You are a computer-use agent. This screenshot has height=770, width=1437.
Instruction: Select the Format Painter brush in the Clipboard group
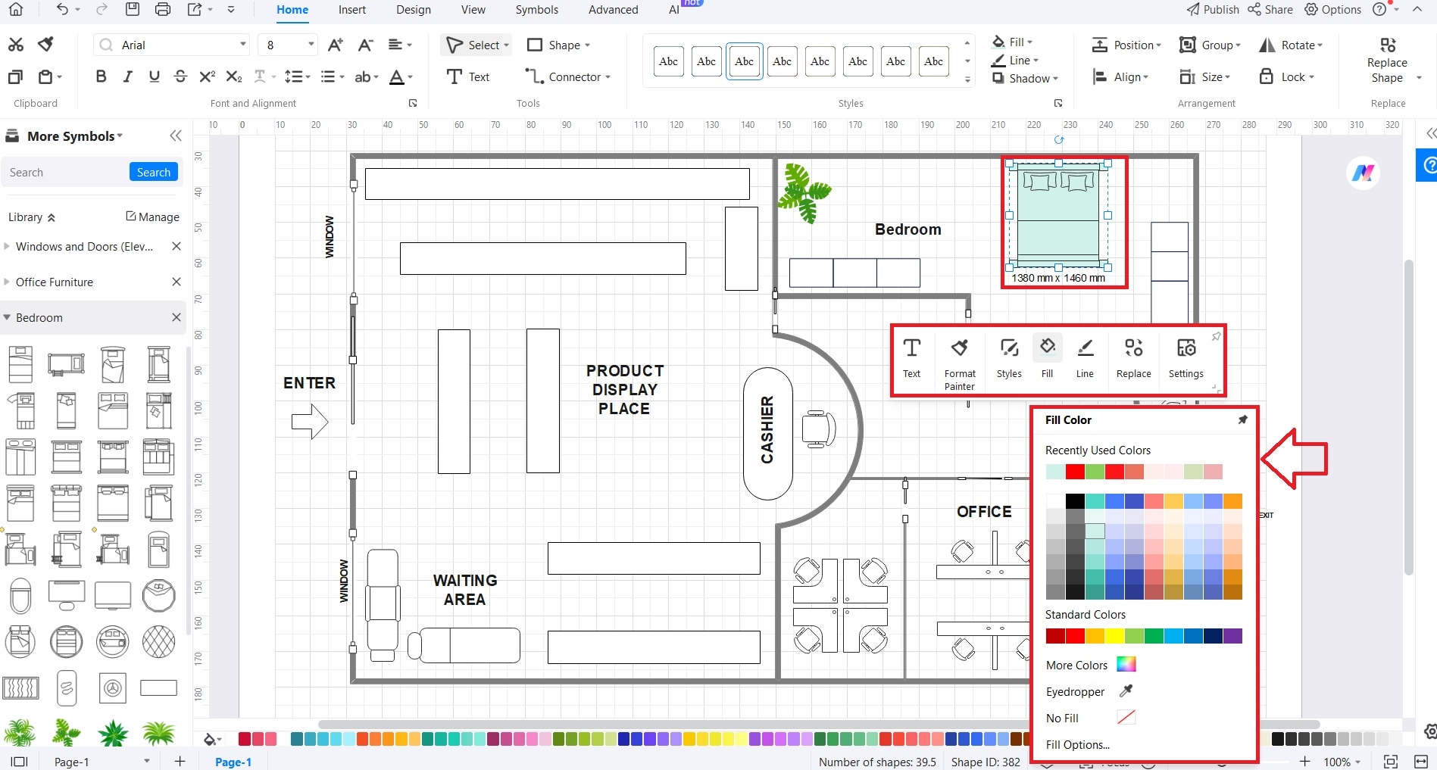[46, 45]
